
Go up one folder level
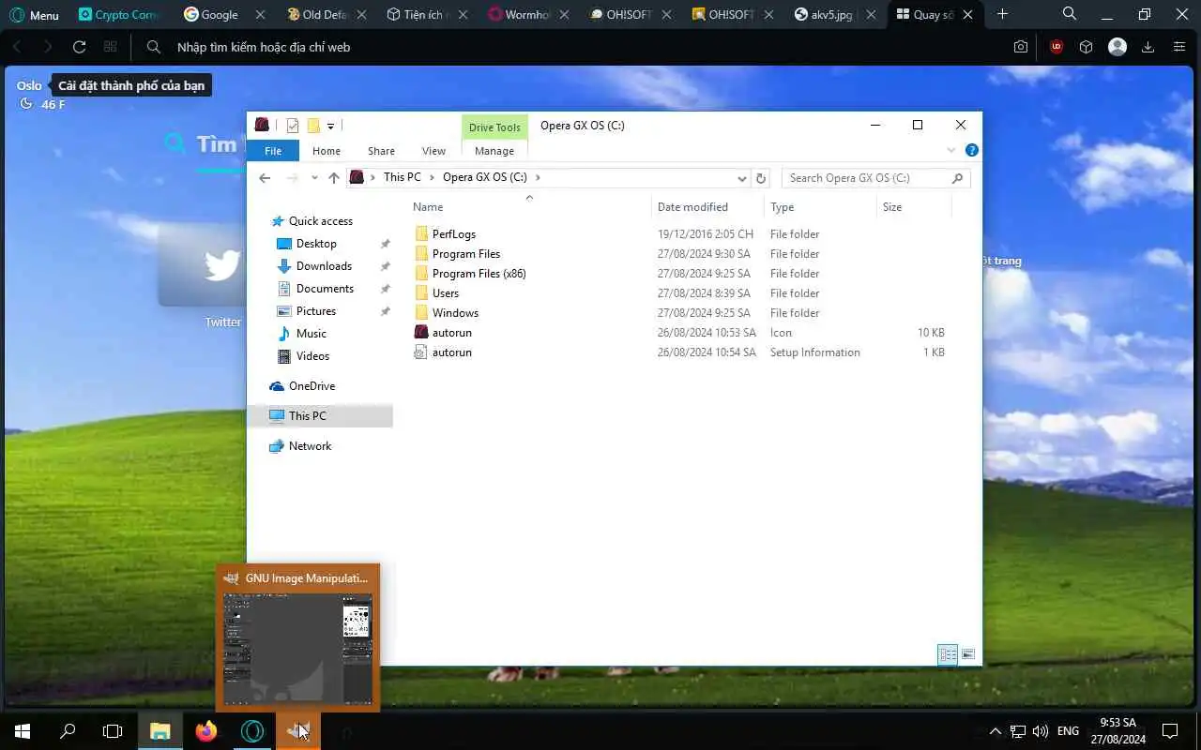(334, 178)
